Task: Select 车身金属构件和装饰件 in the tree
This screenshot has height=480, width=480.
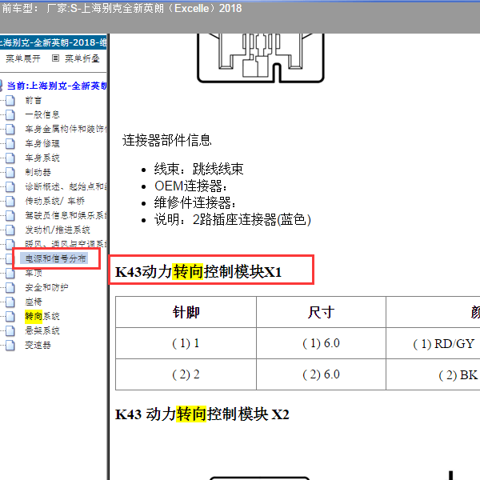Action: pos(66,129)
